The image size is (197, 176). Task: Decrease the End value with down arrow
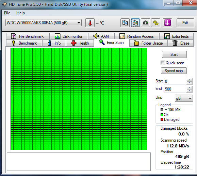[189, 91]
